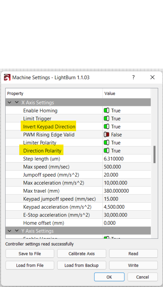163x287 pixels.
Task: Open the help question mark button
Action: pyautogui.click(x=134, y=77)
